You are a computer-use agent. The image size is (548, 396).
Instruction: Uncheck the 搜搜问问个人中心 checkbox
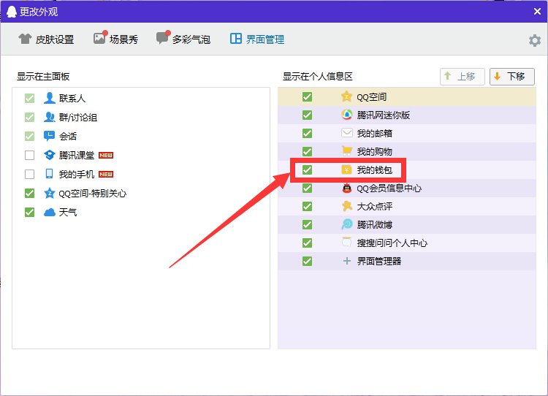307,243
